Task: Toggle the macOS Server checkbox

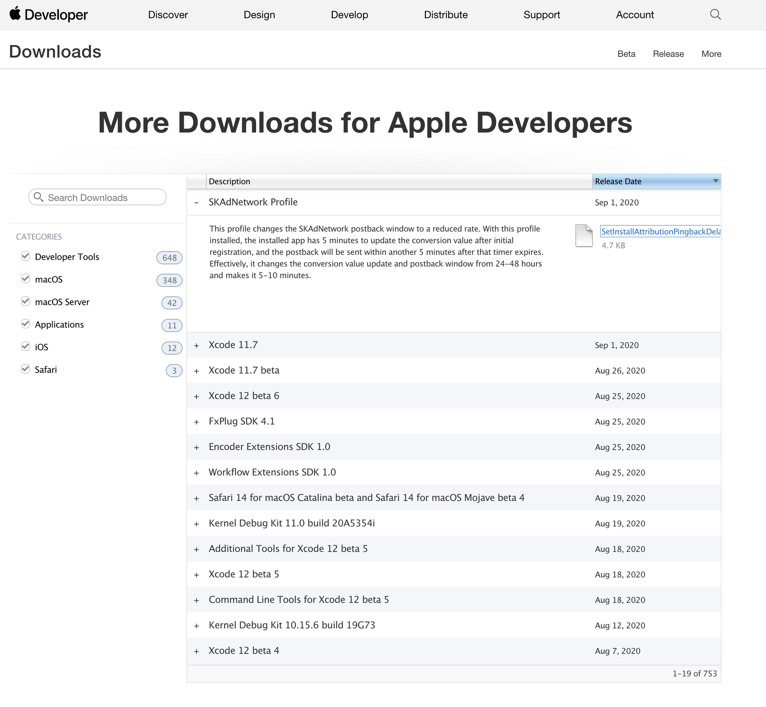Action: tap(25, 301)
